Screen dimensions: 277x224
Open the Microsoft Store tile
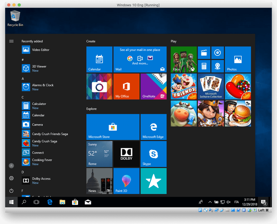pos(113,127)
